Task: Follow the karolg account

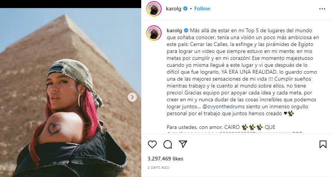Action: click(202, 8)
